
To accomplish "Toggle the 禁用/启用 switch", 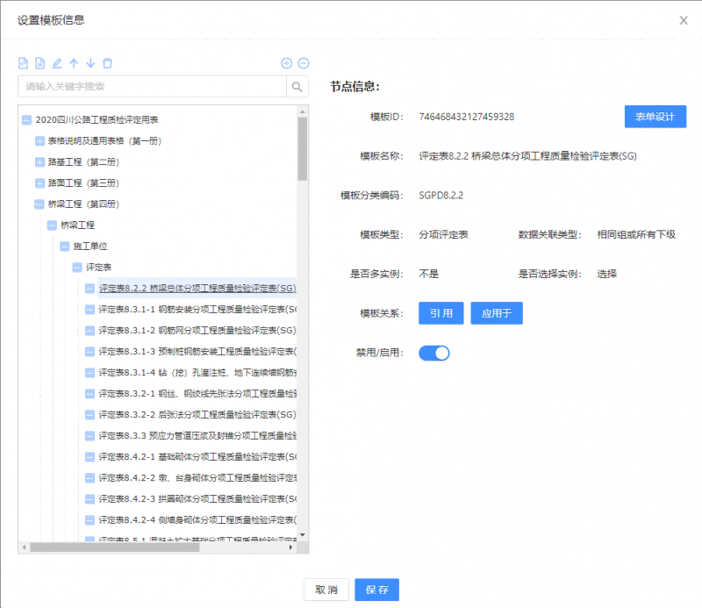I will (x=433, y=353).
